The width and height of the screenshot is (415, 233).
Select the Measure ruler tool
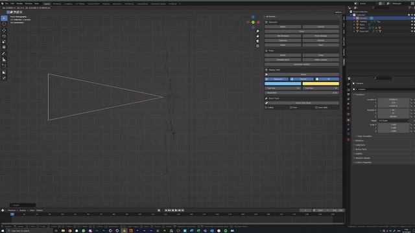pos(4,60)
